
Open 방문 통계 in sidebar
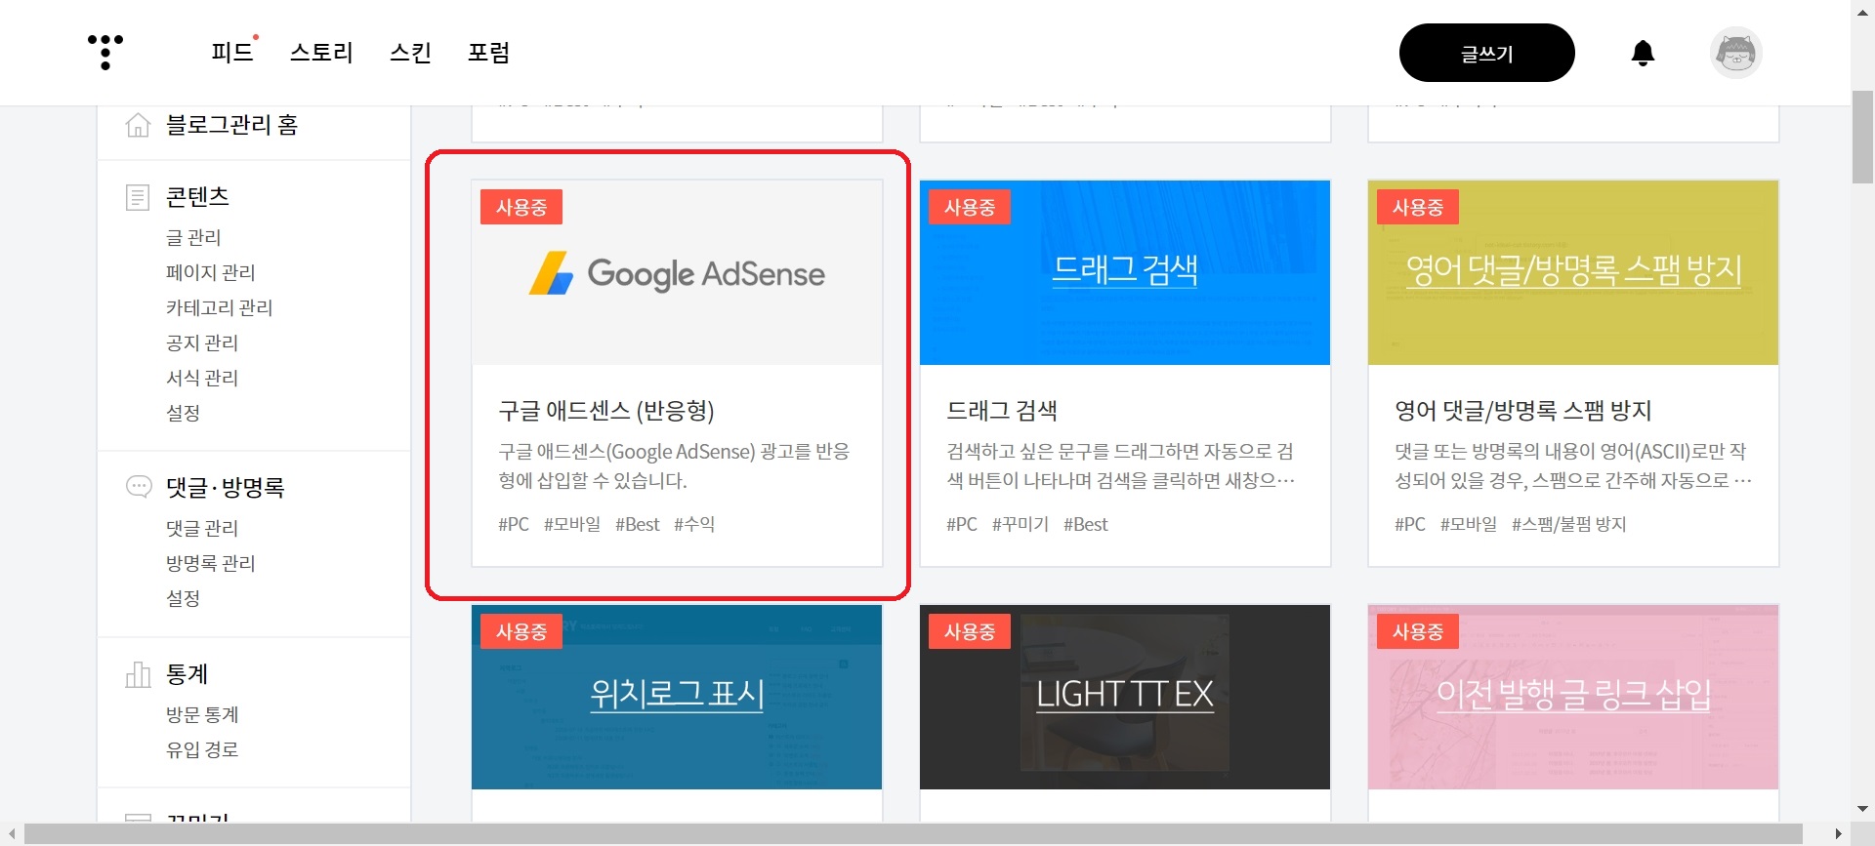tap(202, 714)
